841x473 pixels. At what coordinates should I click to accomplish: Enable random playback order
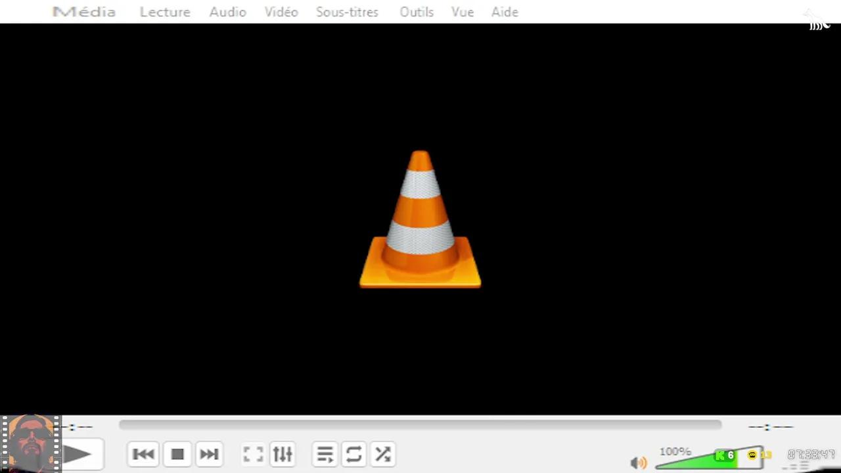382,454
